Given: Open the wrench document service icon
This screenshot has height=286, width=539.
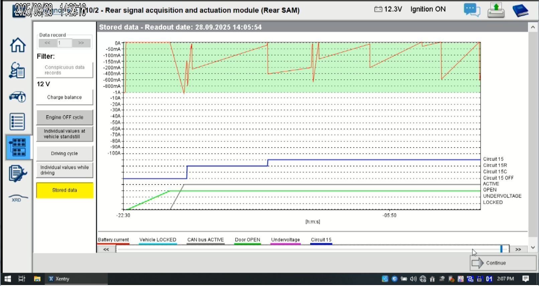Looking at the screenshot, I should (x=17, y=173).
